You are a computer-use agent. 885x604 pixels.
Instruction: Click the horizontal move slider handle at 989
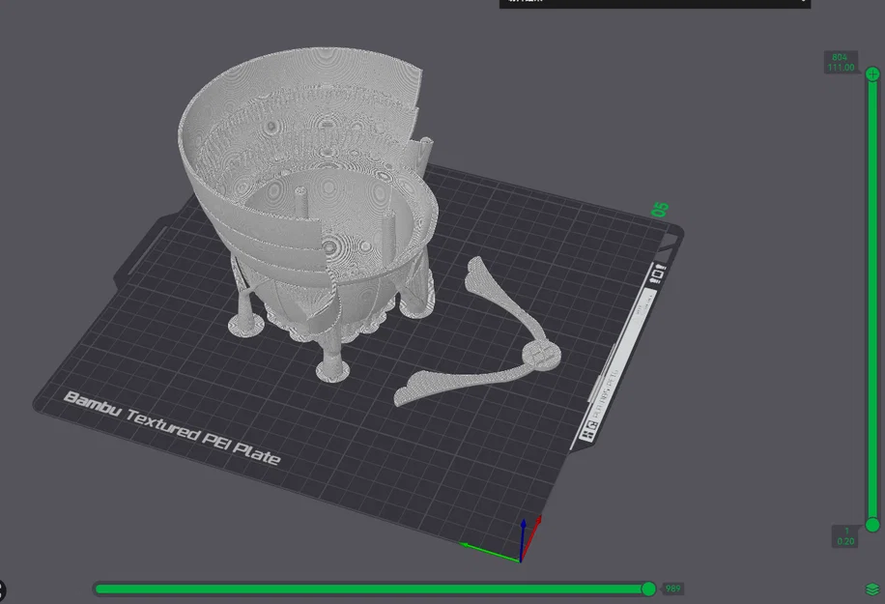[648, 589]
